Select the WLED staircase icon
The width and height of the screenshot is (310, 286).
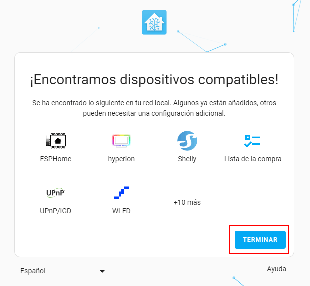(x=121, y=193)
